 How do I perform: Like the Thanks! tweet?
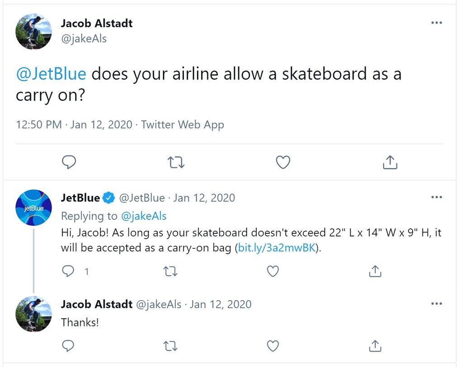273,346
